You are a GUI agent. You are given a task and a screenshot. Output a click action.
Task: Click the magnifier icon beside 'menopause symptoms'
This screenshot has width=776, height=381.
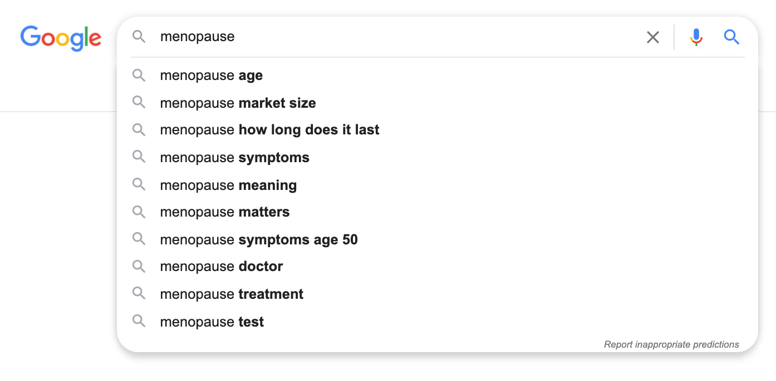(x=139, y=157)
